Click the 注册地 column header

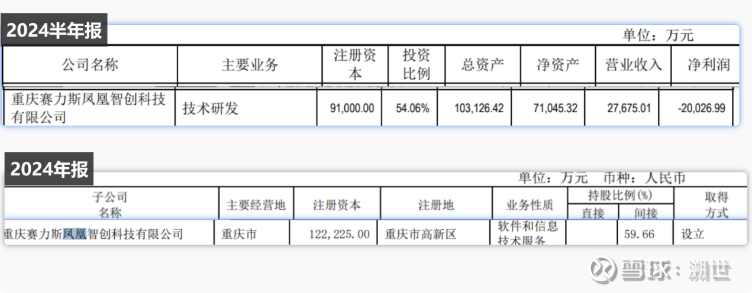(x=436, y=205)
